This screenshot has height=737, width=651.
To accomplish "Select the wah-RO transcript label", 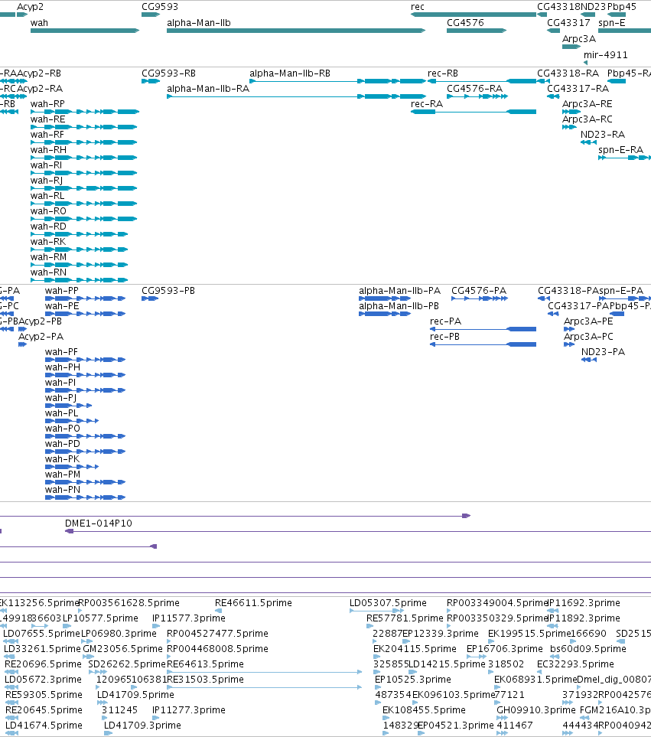I will 48,211.
